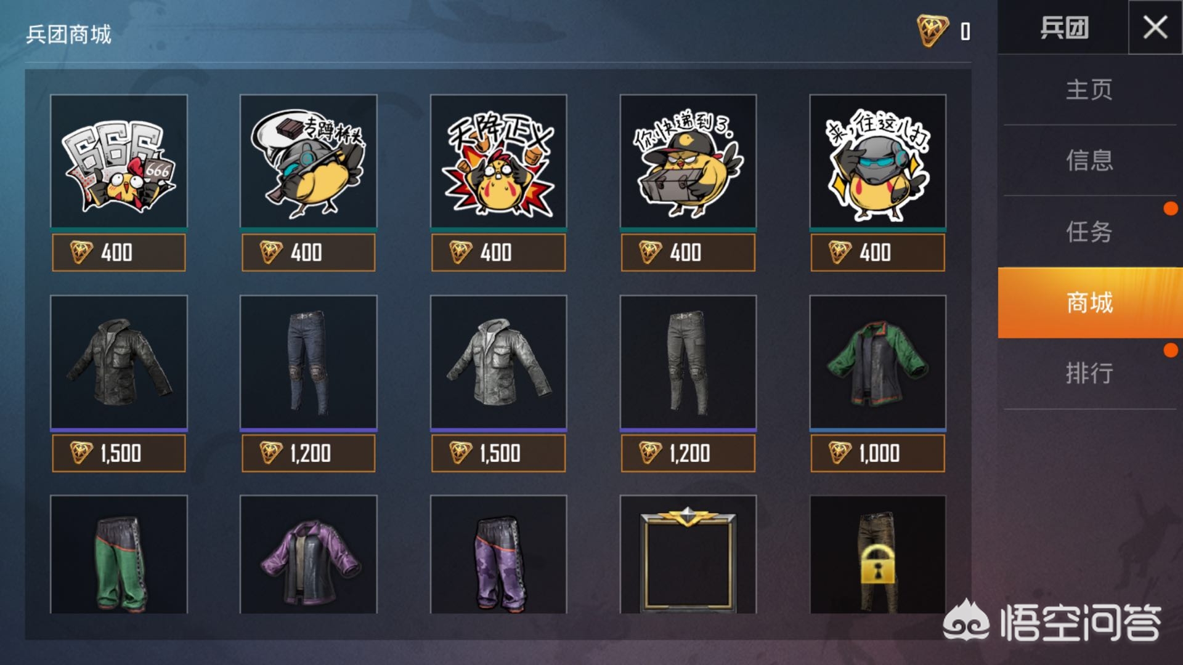Open the black leather jacket item
Viewport: 1183px width, 665px height.
pos(119,362)
